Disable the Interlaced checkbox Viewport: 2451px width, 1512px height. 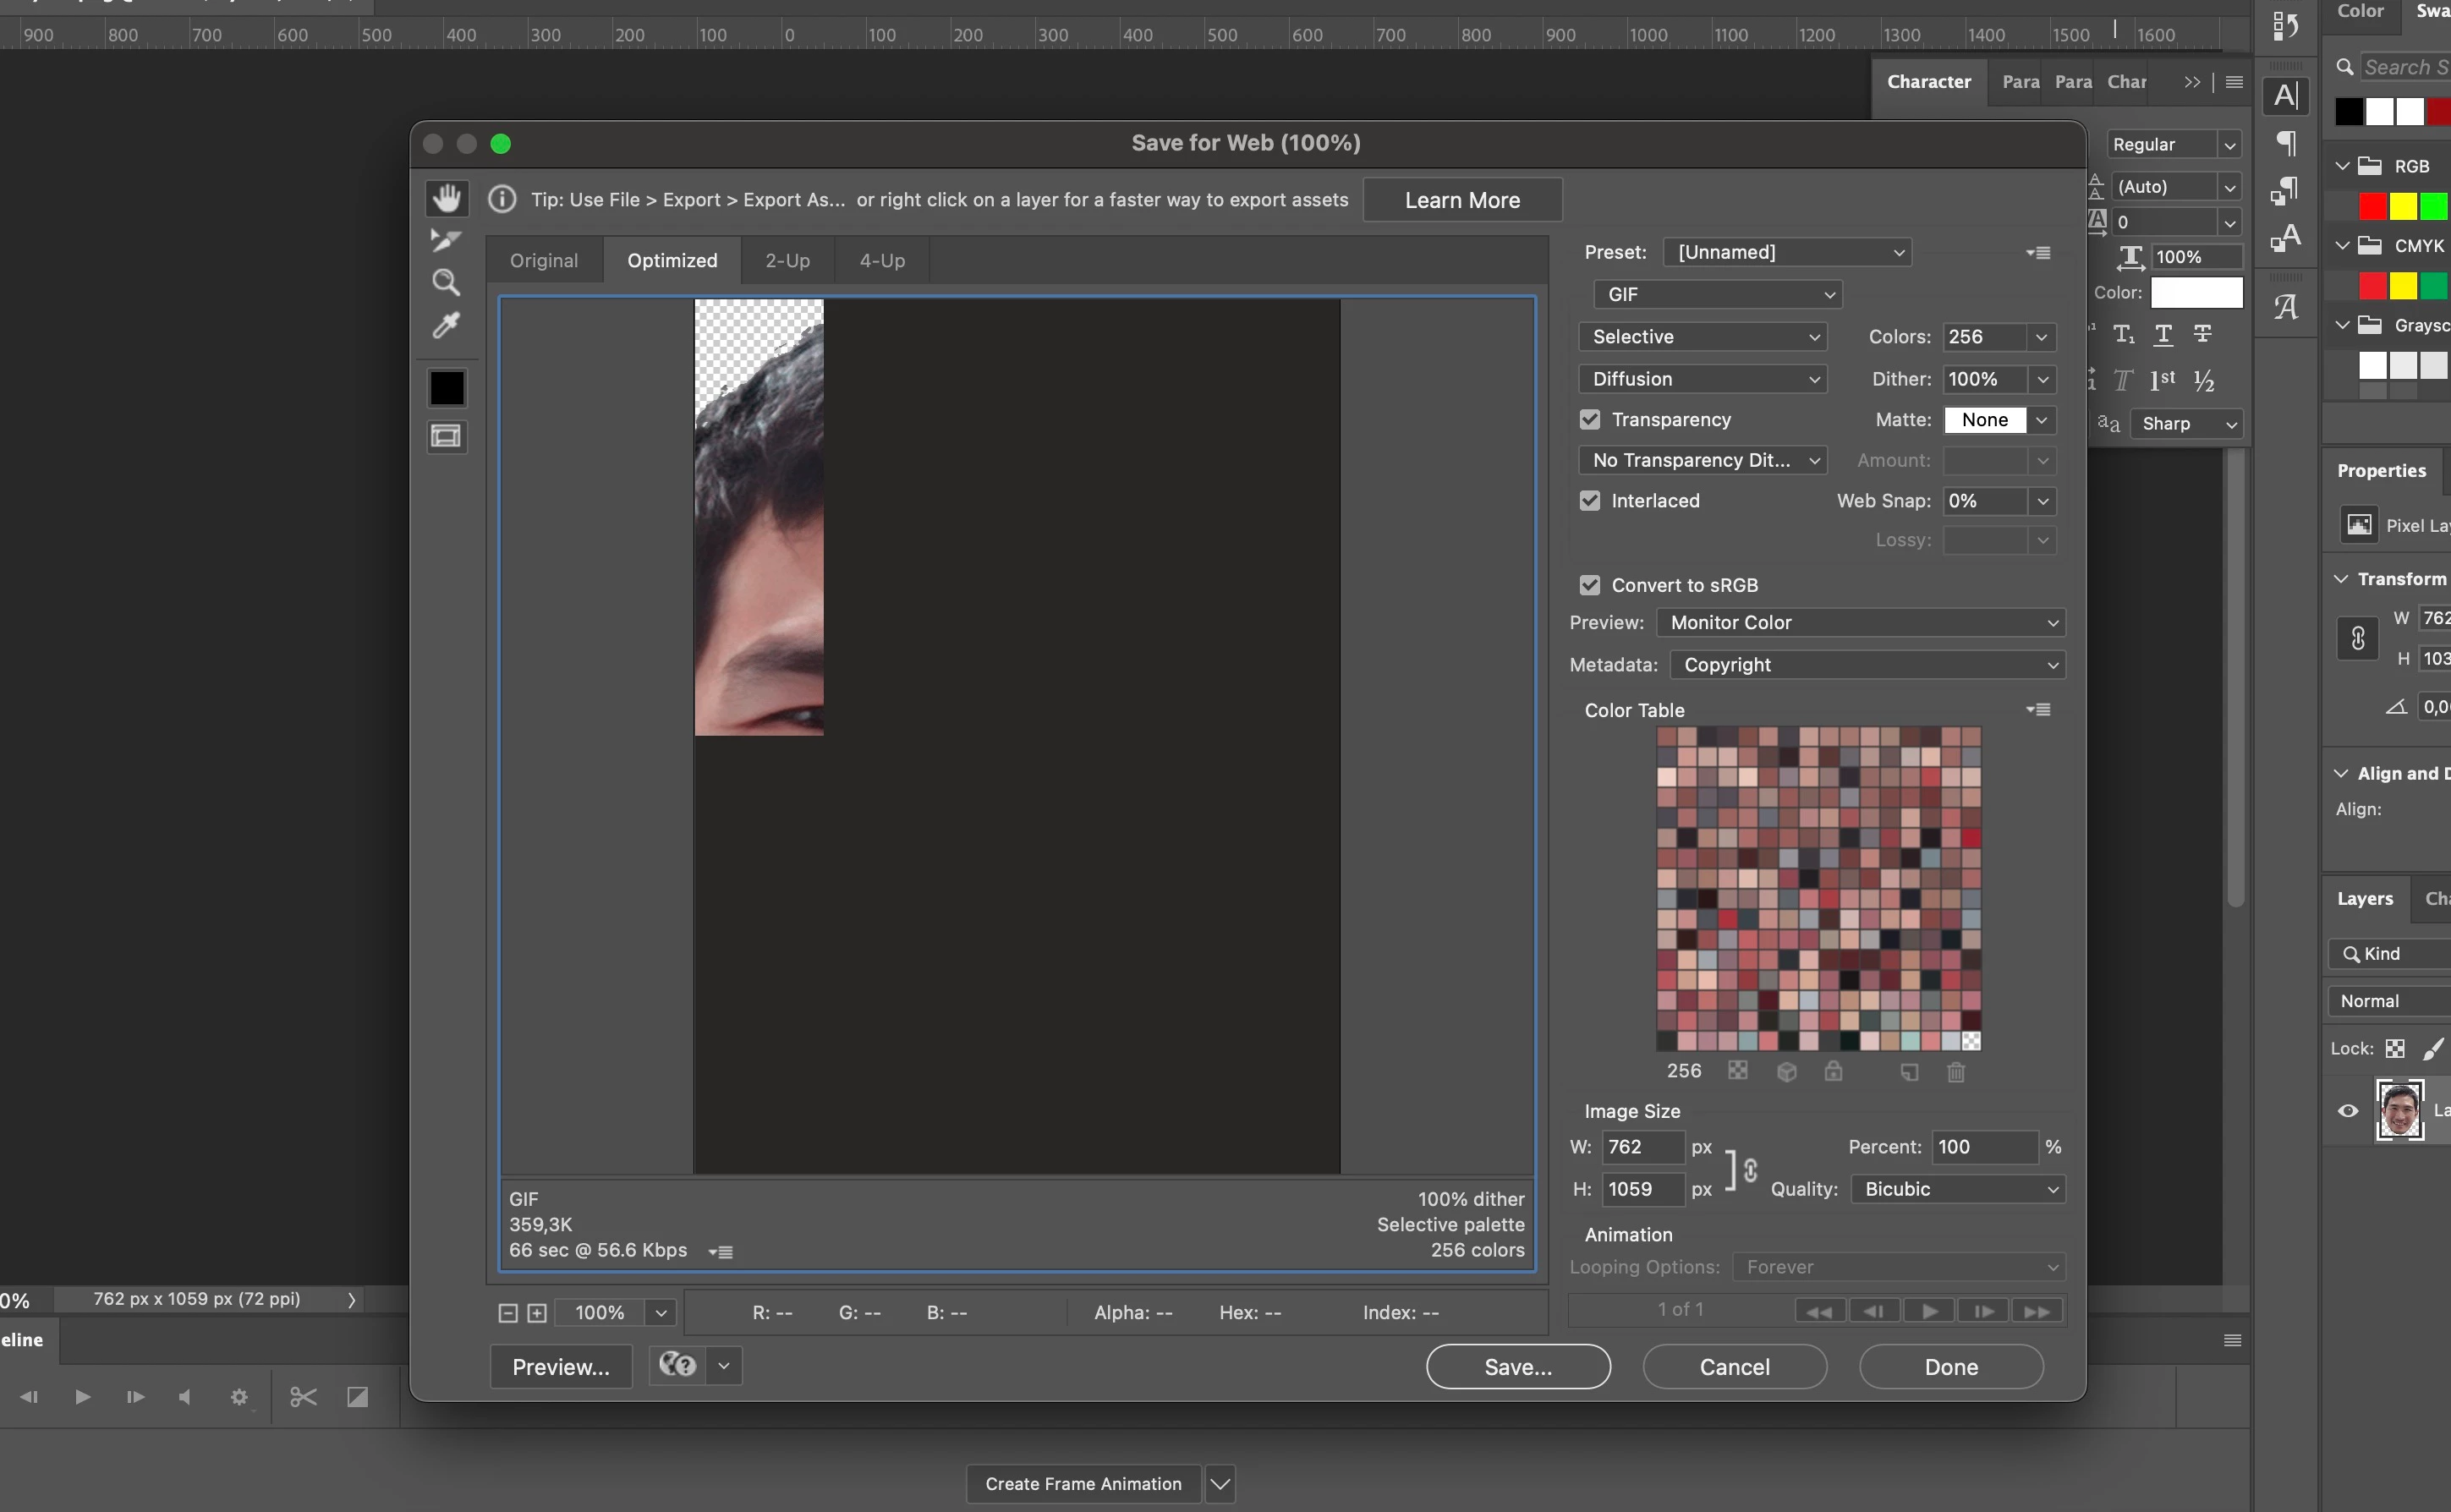[1590, 501]
